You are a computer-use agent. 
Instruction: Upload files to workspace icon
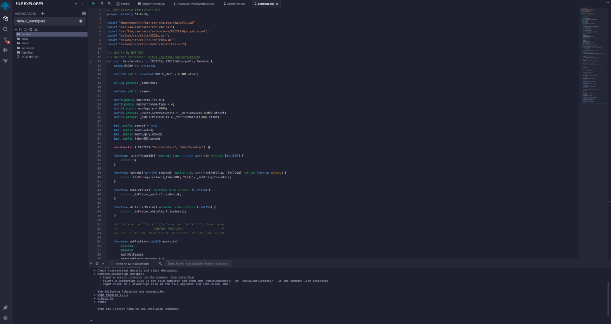pyautogui.click(x=36, y=30)
